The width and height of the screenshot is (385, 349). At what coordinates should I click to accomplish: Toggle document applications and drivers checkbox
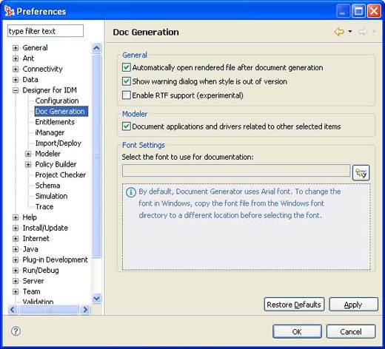[127, 126]
